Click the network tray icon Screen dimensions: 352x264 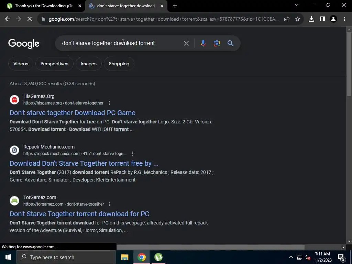(299, 257)
